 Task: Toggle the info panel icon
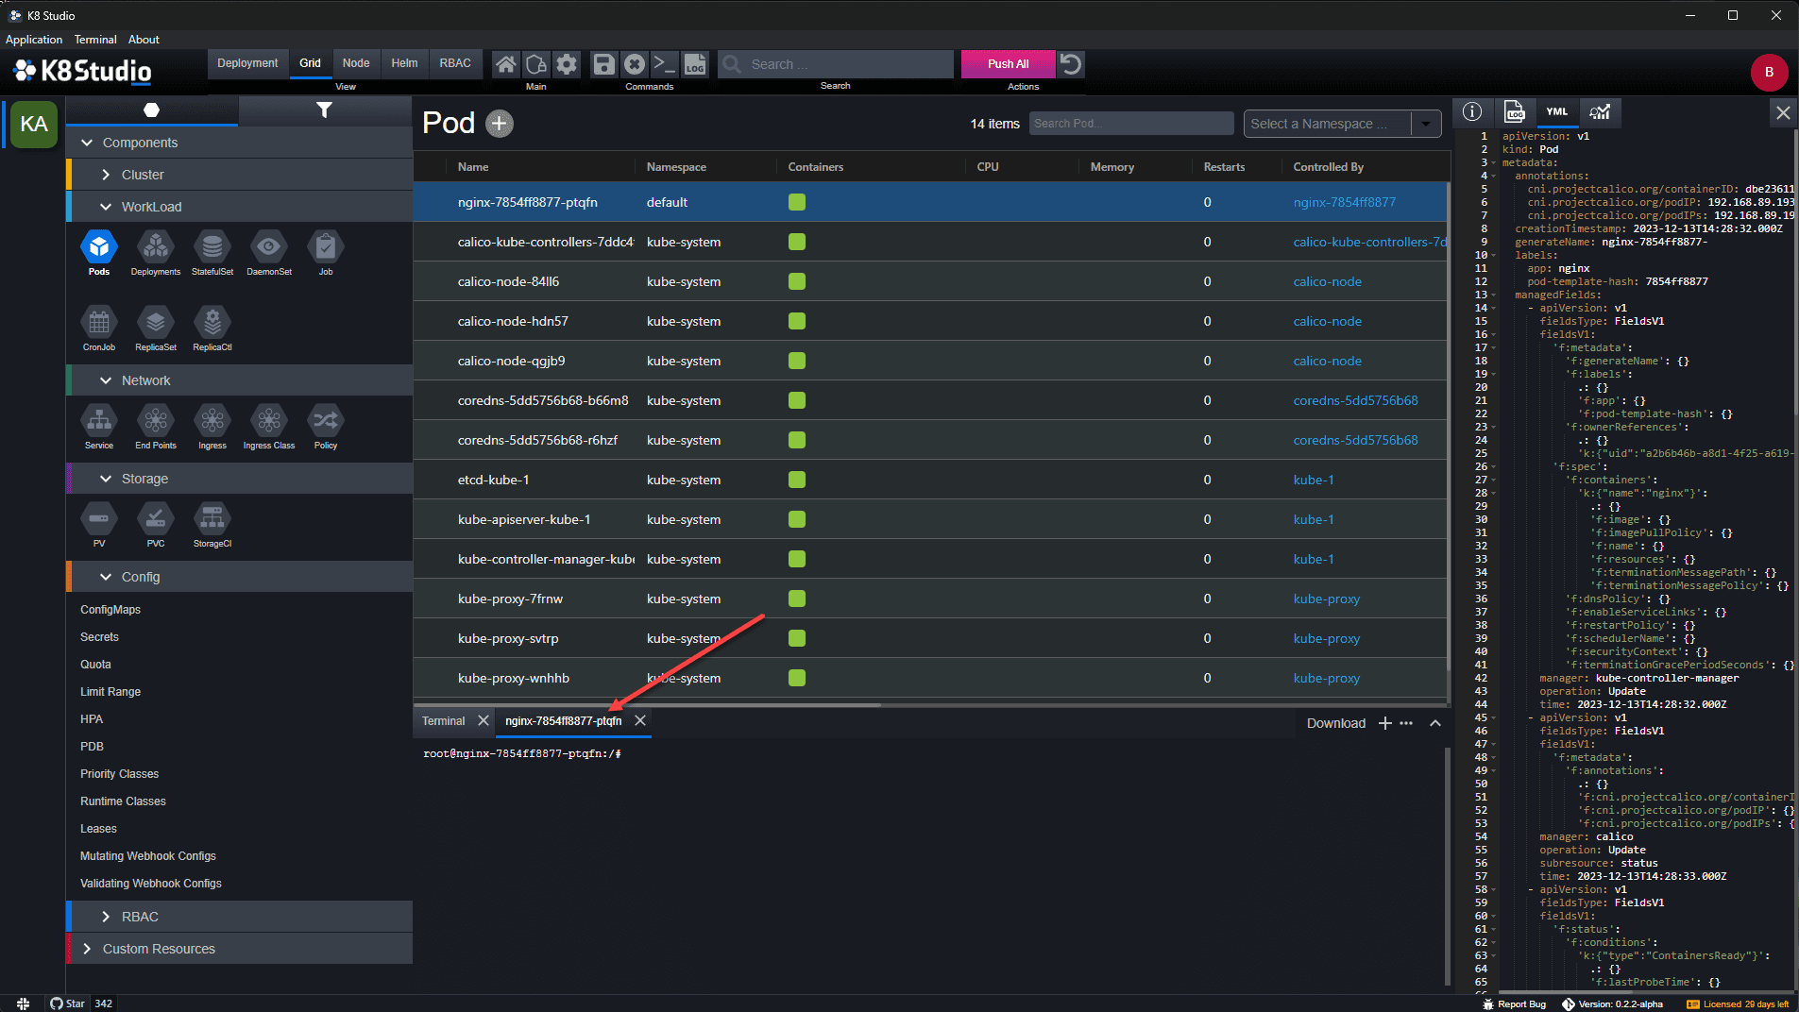(x=1472, y=111)
